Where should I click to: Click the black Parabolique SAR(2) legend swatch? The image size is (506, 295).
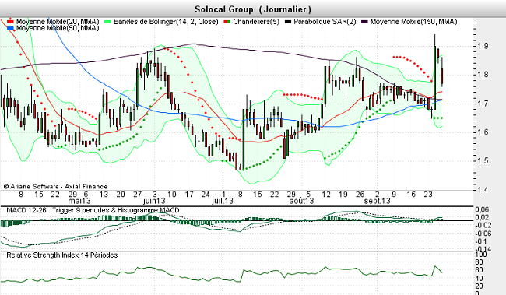click(288, 22)
